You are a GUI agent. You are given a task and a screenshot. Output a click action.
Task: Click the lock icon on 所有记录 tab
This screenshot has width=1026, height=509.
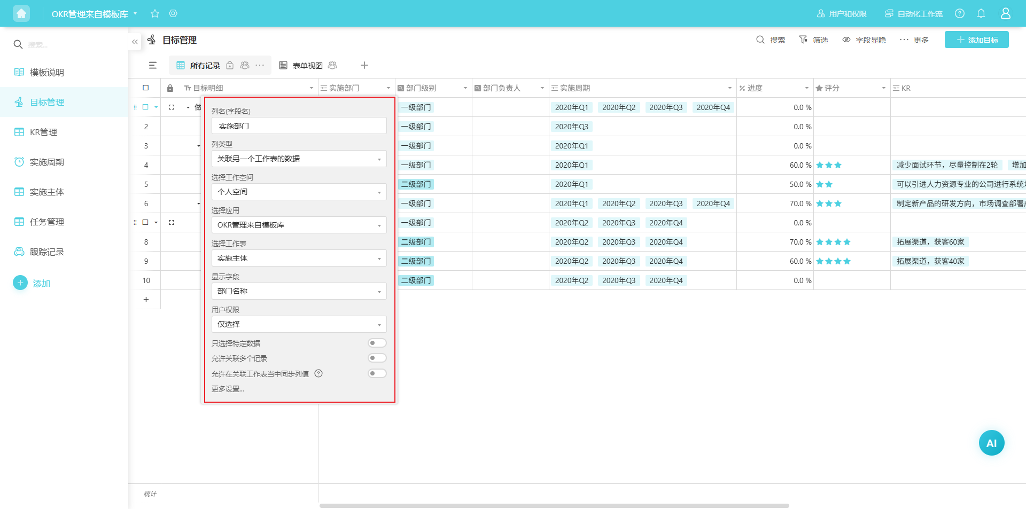coord(230,65)
